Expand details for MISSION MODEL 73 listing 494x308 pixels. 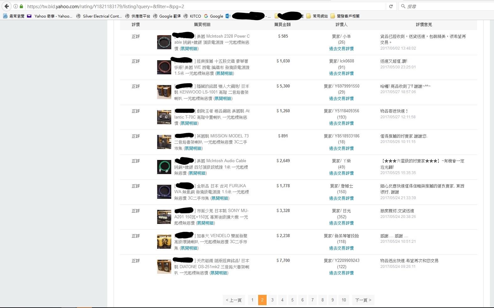(193, 148)
